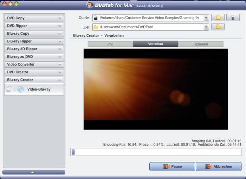Image resolution: width=246 pixels, height=179 pixels.
Task: Open the Optionen tab
Action: tap(201, 44)
